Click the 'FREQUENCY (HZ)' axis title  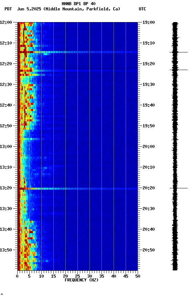pos(82,280)
